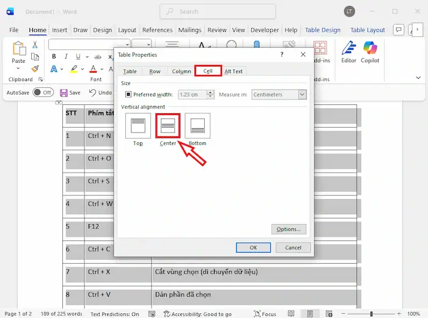Toggle the AutoSave switch

43,93
